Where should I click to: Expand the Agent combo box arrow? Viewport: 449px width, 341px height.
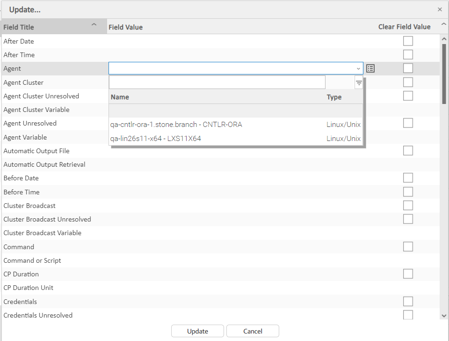358,68
